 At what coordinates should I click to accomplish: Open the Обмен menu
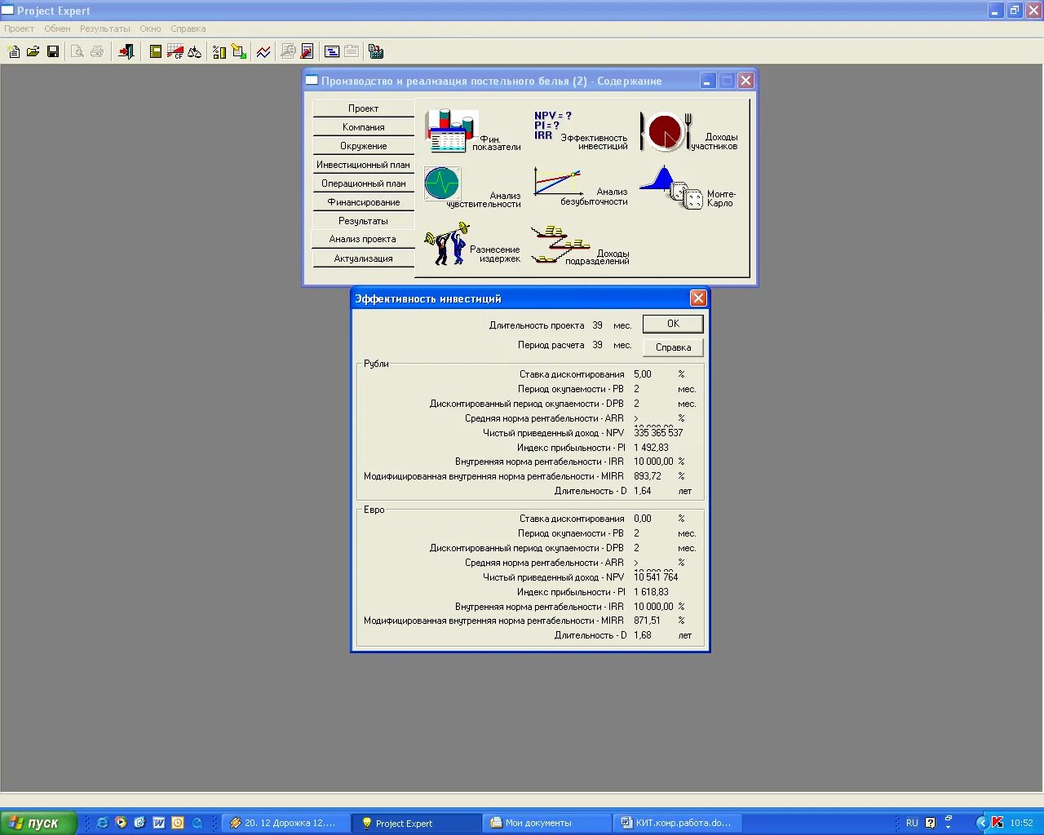tap(57, 29)
